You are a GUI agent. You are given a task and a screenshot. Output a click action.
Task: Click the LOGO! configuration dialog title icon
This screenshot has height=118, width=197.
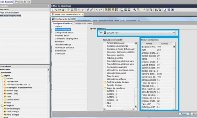tap(53, 19)
